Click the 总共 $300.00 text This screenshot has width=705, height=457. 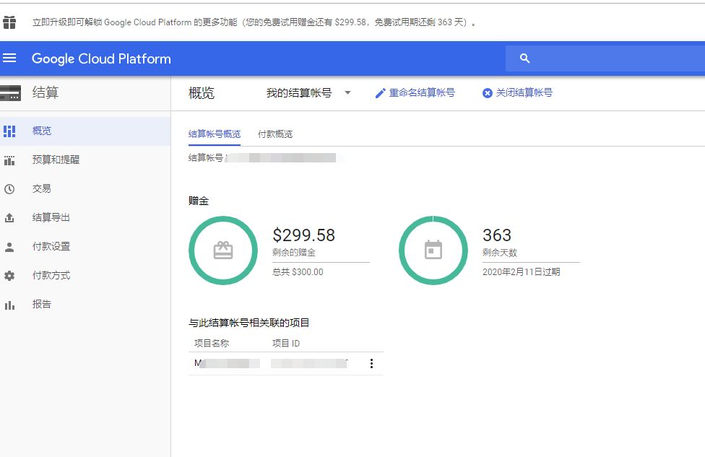click(x=298, y=272)
